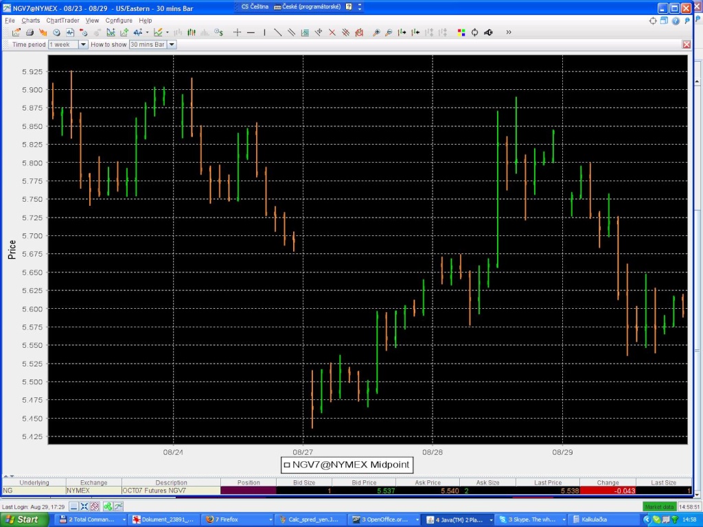Screen dimensions: 703x527
Task: Click the waveform document toolbar icon
Action: [x=70, y=32]
